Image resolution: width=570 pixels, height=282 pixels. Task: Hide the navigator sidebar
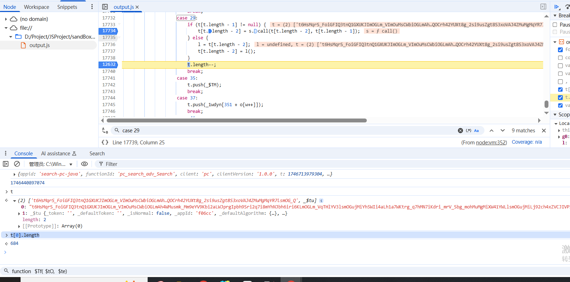coord(105,7)
